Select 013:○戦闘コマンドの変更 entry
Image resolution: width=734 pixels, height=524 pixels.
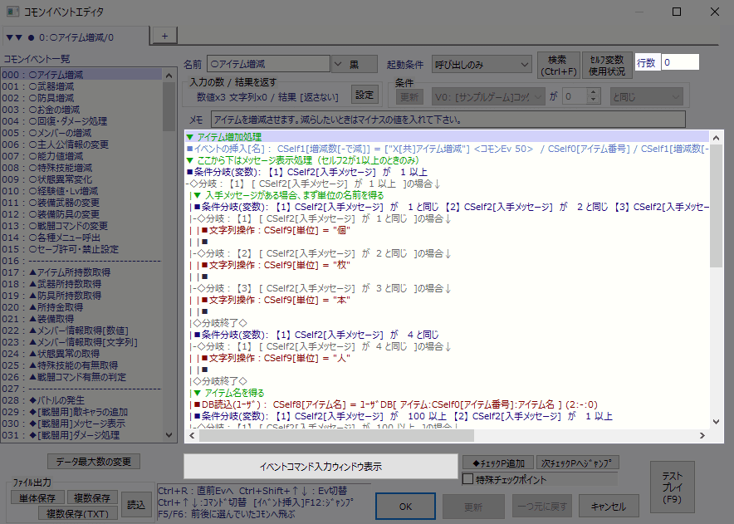pyautogui.click(x=82, y=226)
